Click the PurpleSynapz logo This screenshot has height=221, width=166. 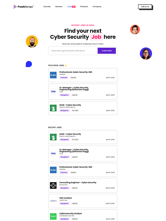(x=24, y=7)
